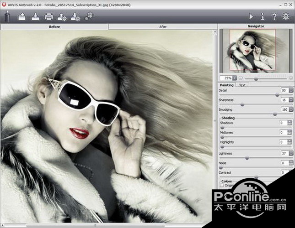Click the zoom in plus button
The image size is (295, 228).
coord(291,78)
